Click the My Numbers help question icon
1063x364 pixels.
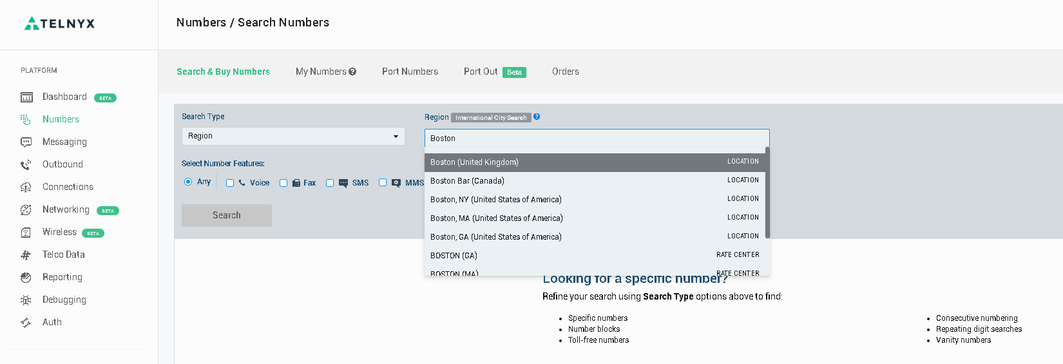tap(352, 72)
